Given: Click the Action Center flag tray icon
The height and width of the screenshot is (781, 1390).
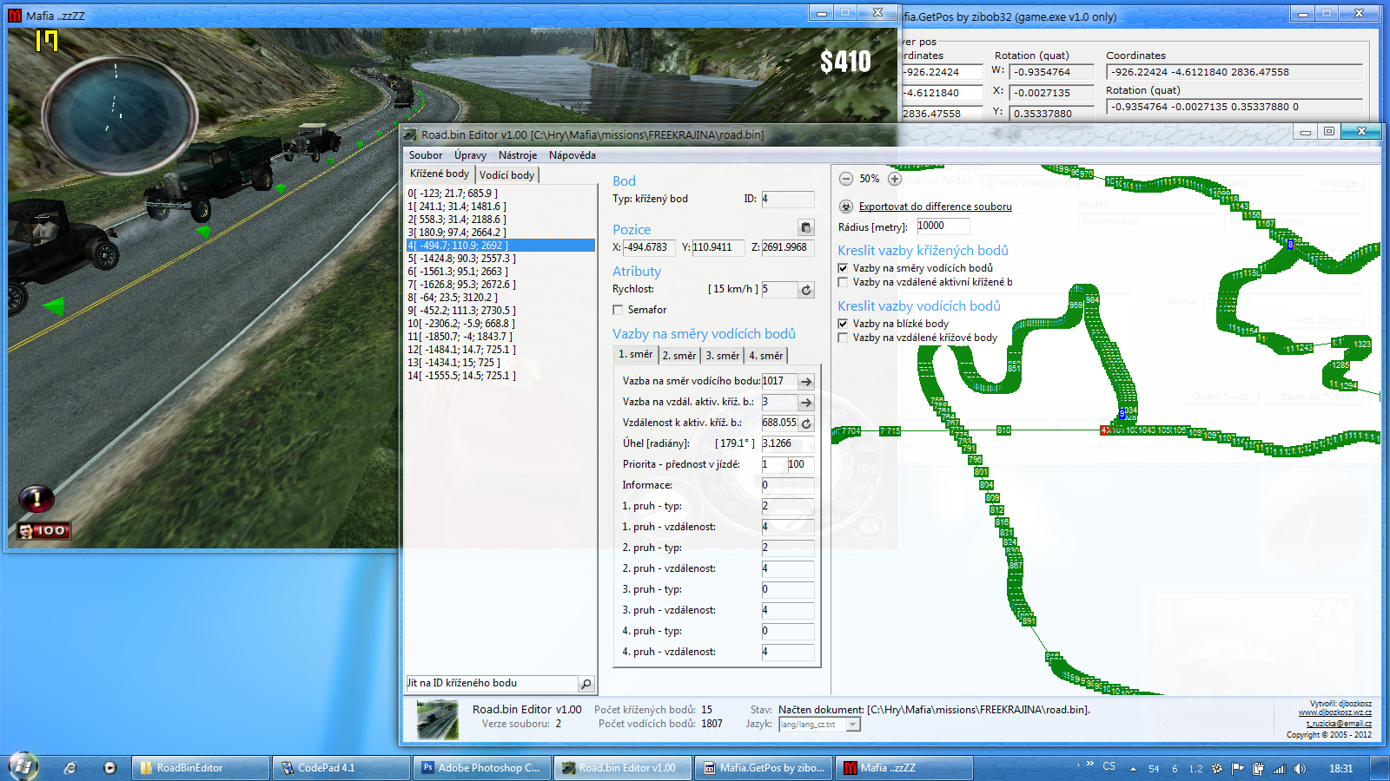Looking at the screenshot, I should coord(1237,769).
